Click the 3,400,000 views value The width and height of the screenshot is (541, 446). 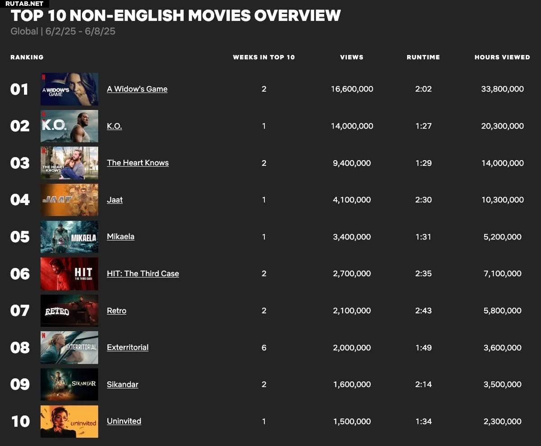(352, 237)
